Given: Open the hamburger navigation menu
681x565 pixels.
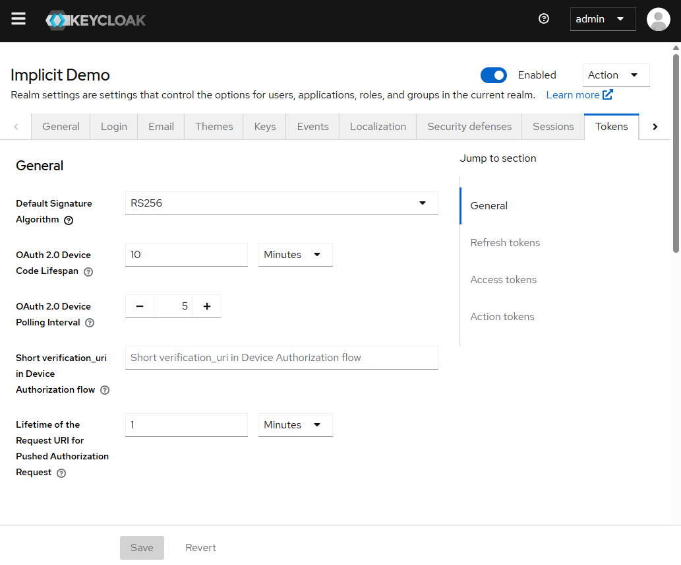Looking at the screenshot, I should click(18, 19).
